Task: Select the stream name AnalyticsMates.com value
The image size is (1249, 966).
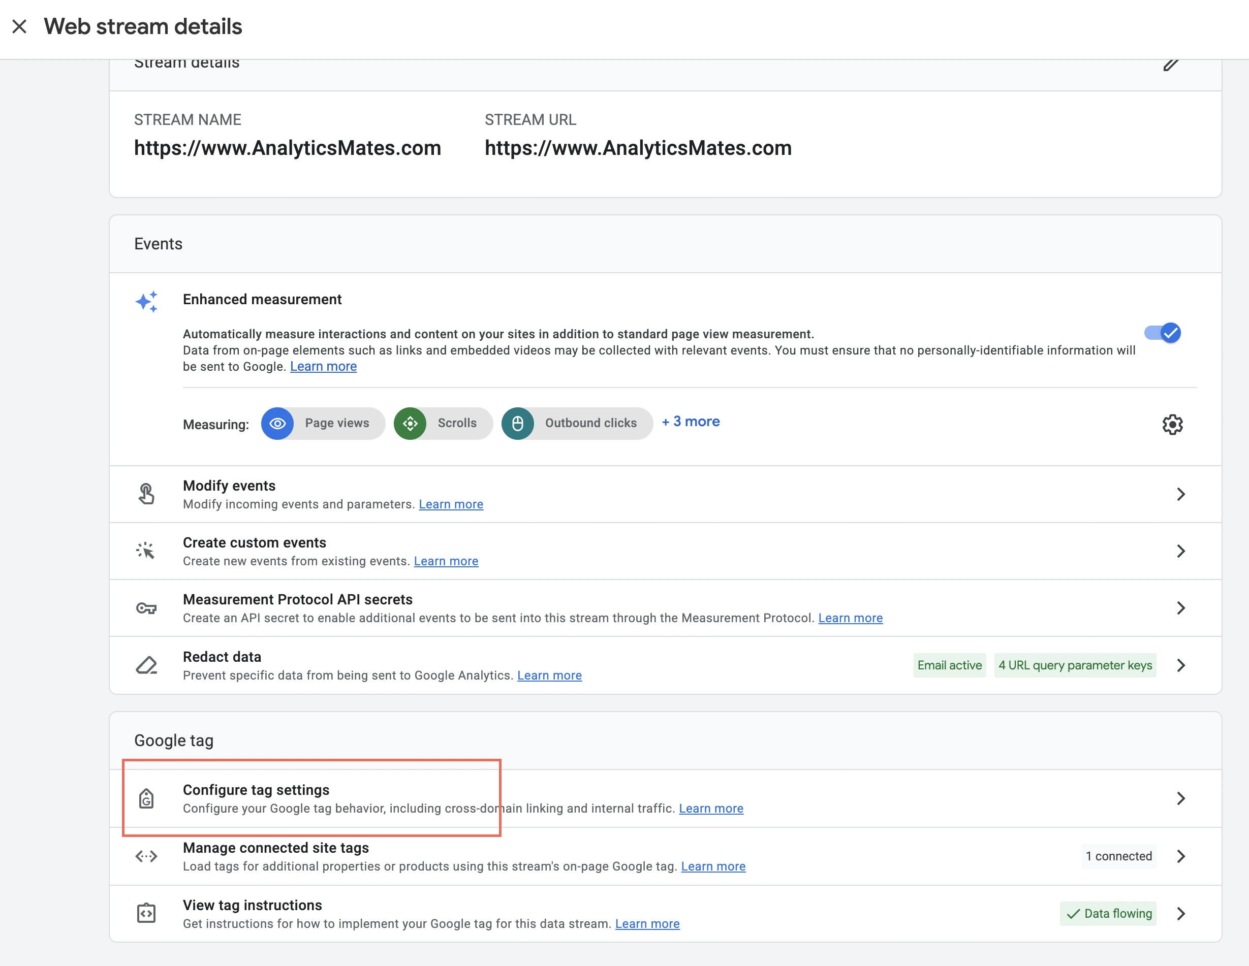Action: point(288,148)
